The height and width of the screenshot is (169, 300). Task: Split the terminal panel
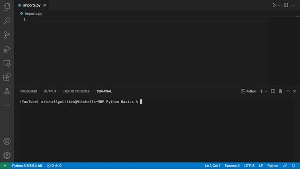point(273,91)
